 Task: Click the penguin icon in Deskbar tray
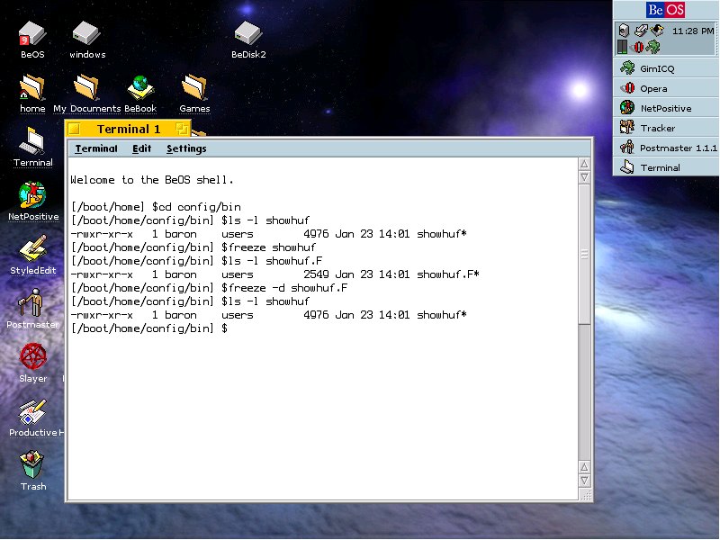click(x=657, y=31)
